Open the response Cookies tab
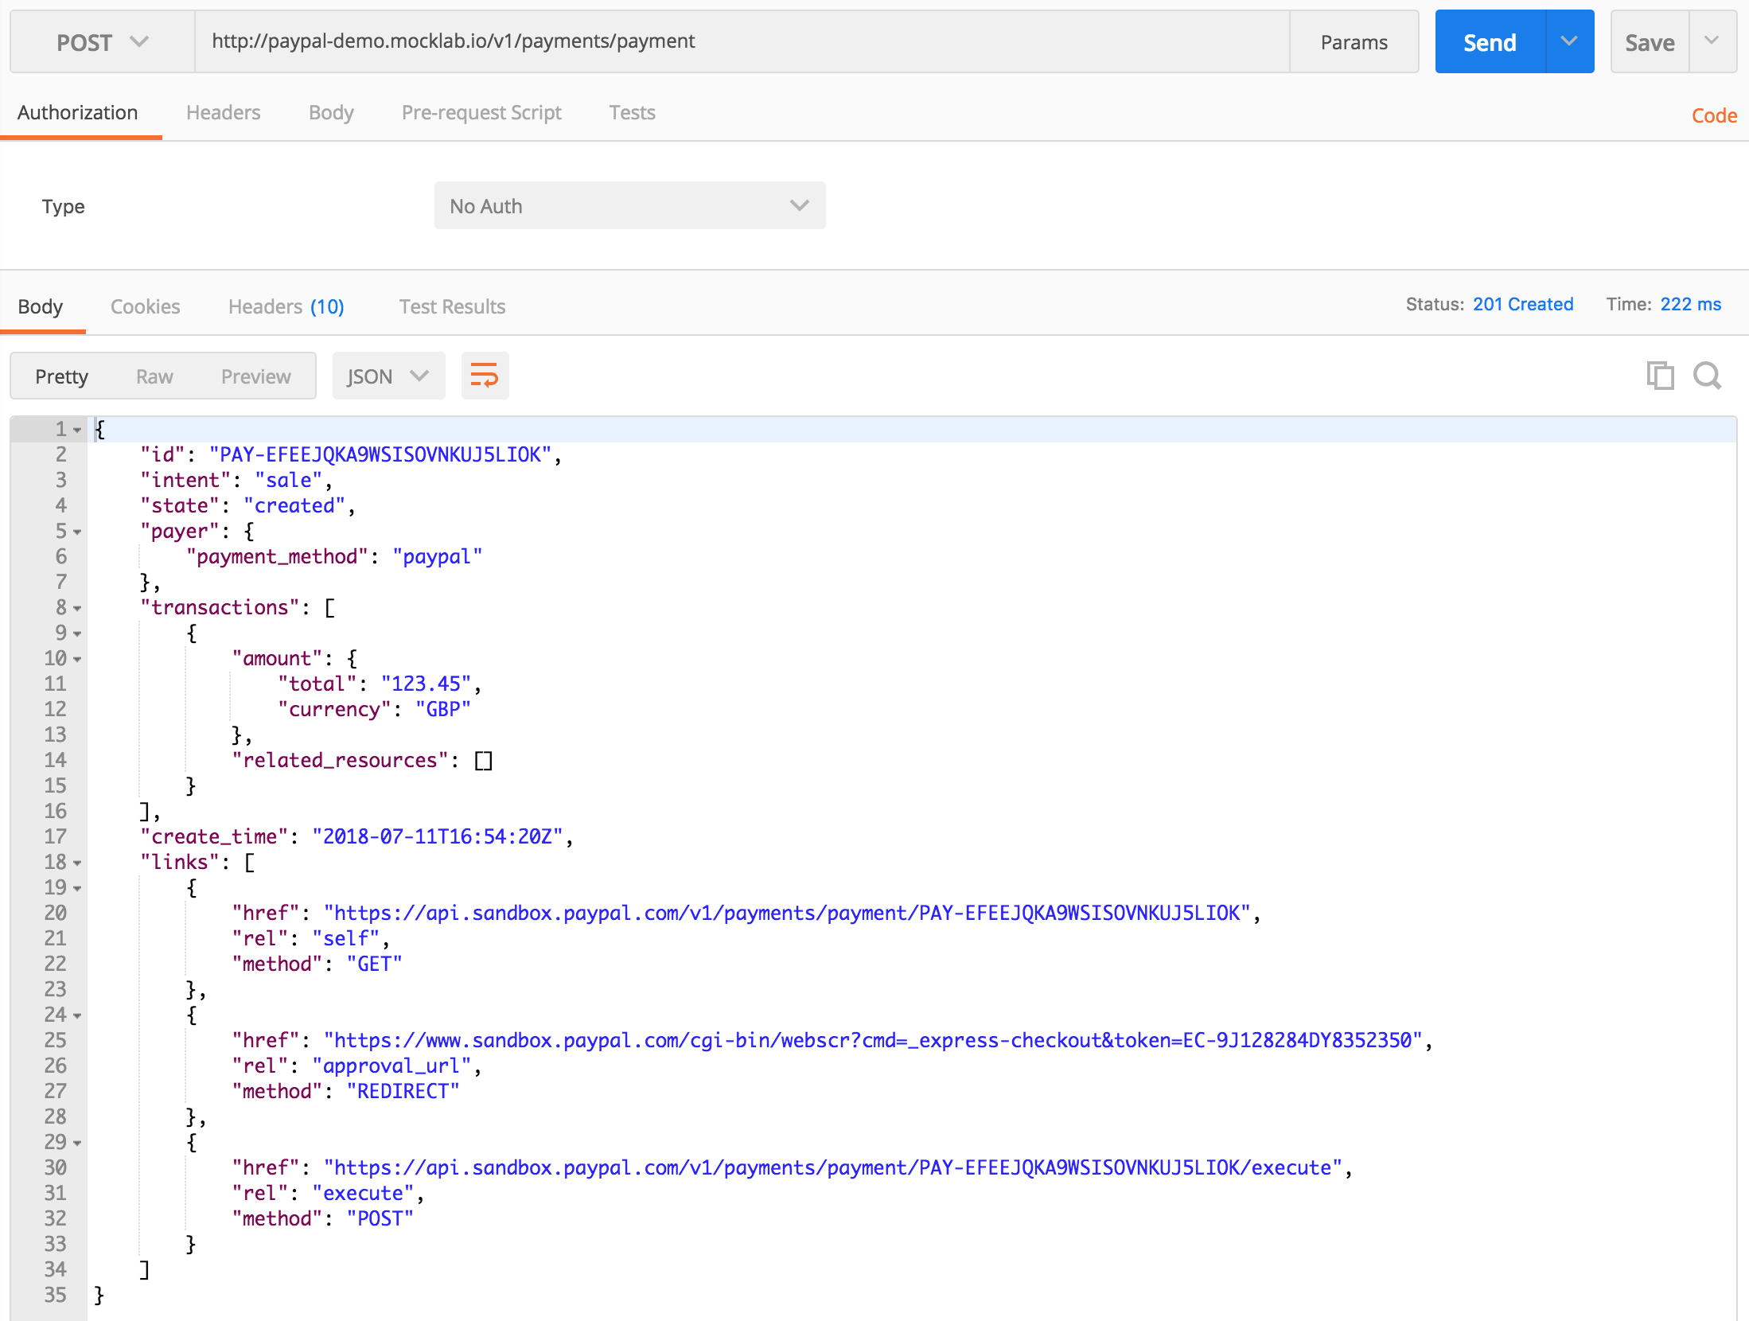 pyautogui.click(x=145, y=306)
